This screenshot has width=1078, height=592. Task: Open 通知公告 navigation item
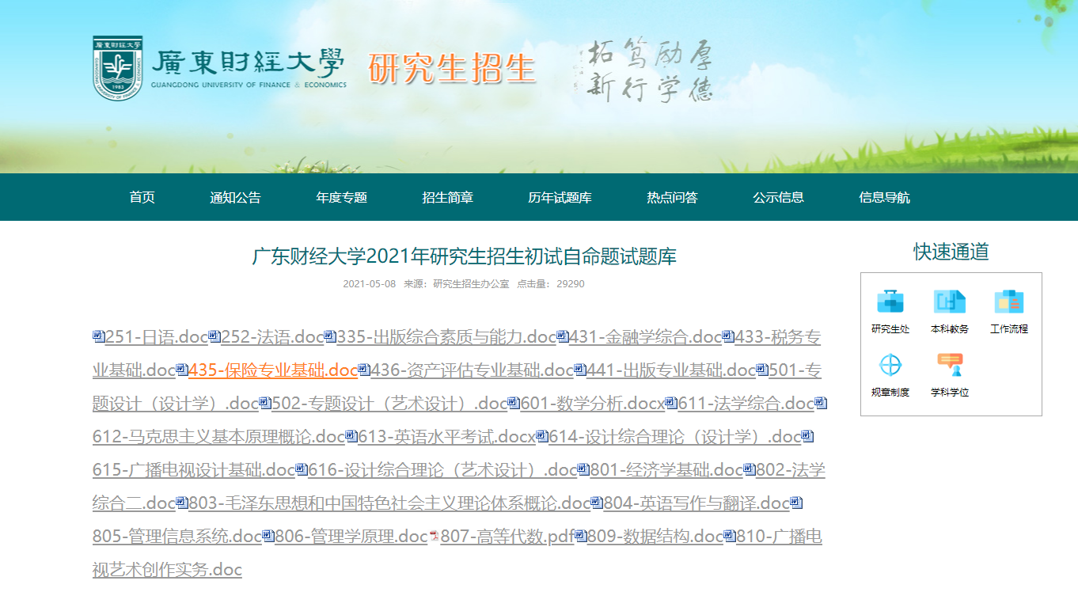(235, 198)
